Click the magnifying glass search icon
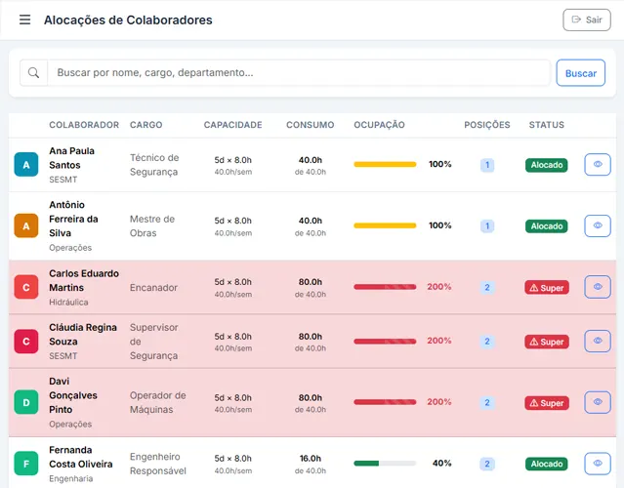The image size is (624, 488). tap(34, 73)
